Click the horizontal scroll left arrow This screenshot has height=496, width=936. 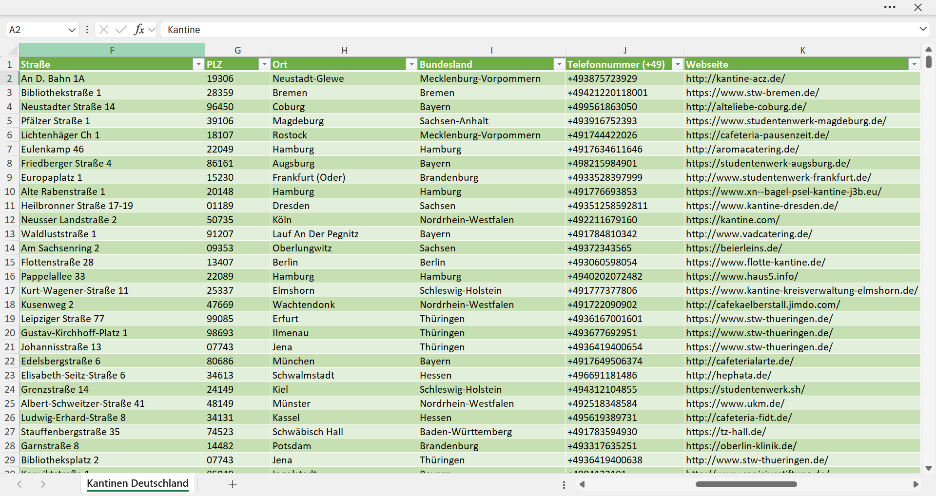[582, 484]
